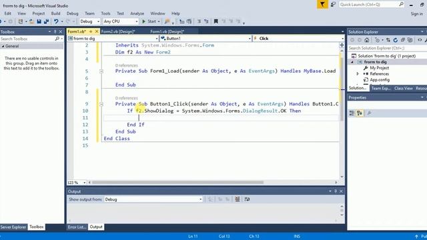Toggle the bookmark icon in toolbar
427x240 pixels.
coord(216,21)
